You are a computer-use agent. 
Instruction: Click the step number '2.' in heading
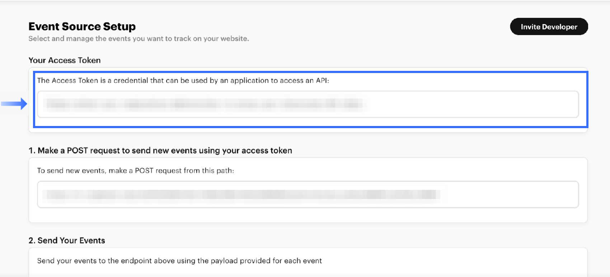point(32,240)
